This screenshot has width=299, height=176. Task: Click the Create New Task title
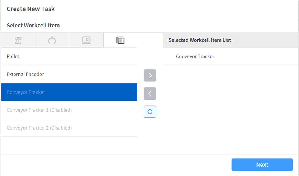tap(31, 9)
